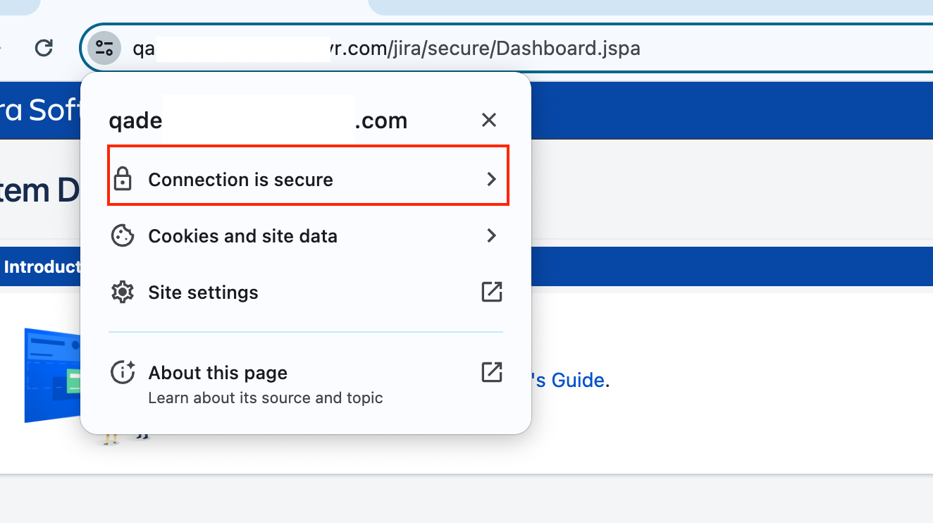Image resolution: width=933 pixels, height=523 pixels.
Task: Click the Learn about its source and topic subtitle
Action: pyautogui.click(x=266, y=398)
